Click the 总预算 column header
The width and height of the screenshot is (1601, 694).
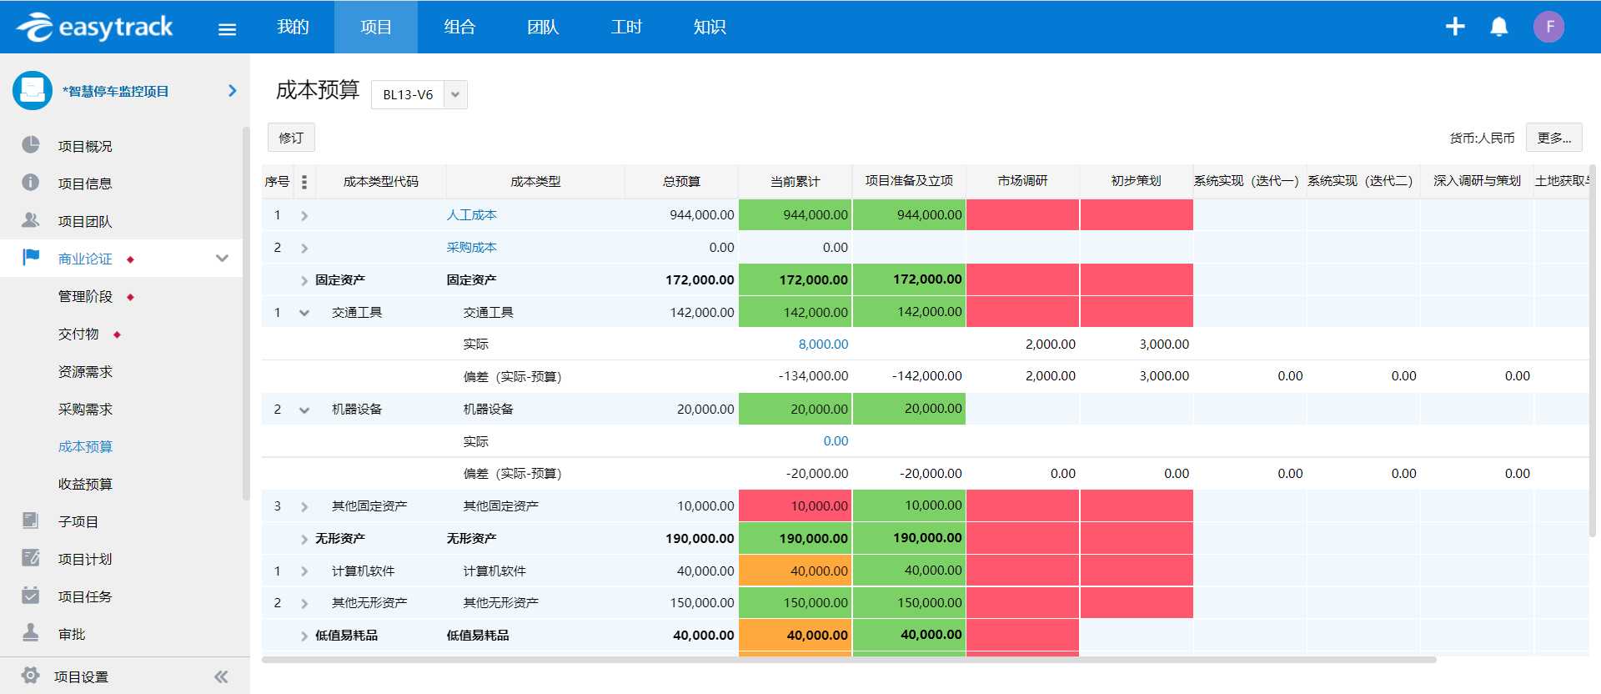pyautogui.click(x=681, y=182)
